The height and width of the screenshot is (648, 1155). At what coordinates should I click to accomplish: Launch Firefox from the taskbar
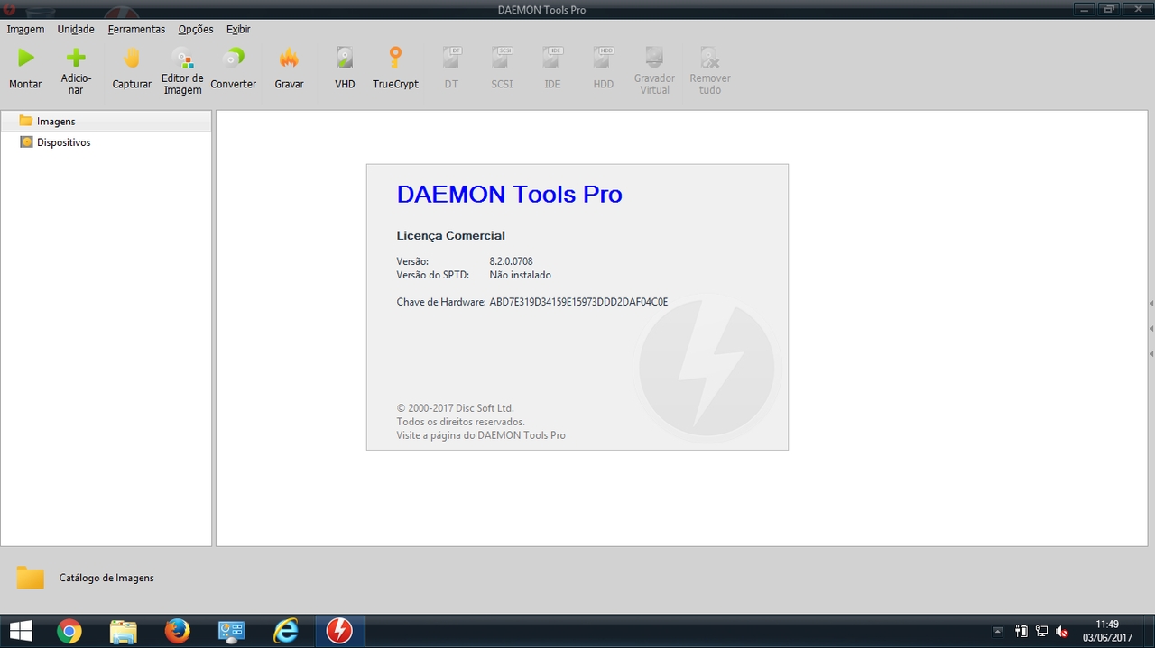click(178, 631)
